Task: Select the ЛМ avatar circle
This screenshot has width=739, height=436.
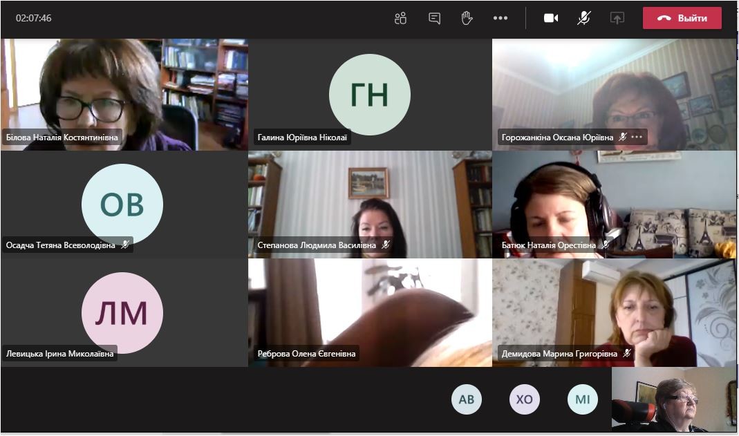Action: click(x=122, y=312)
